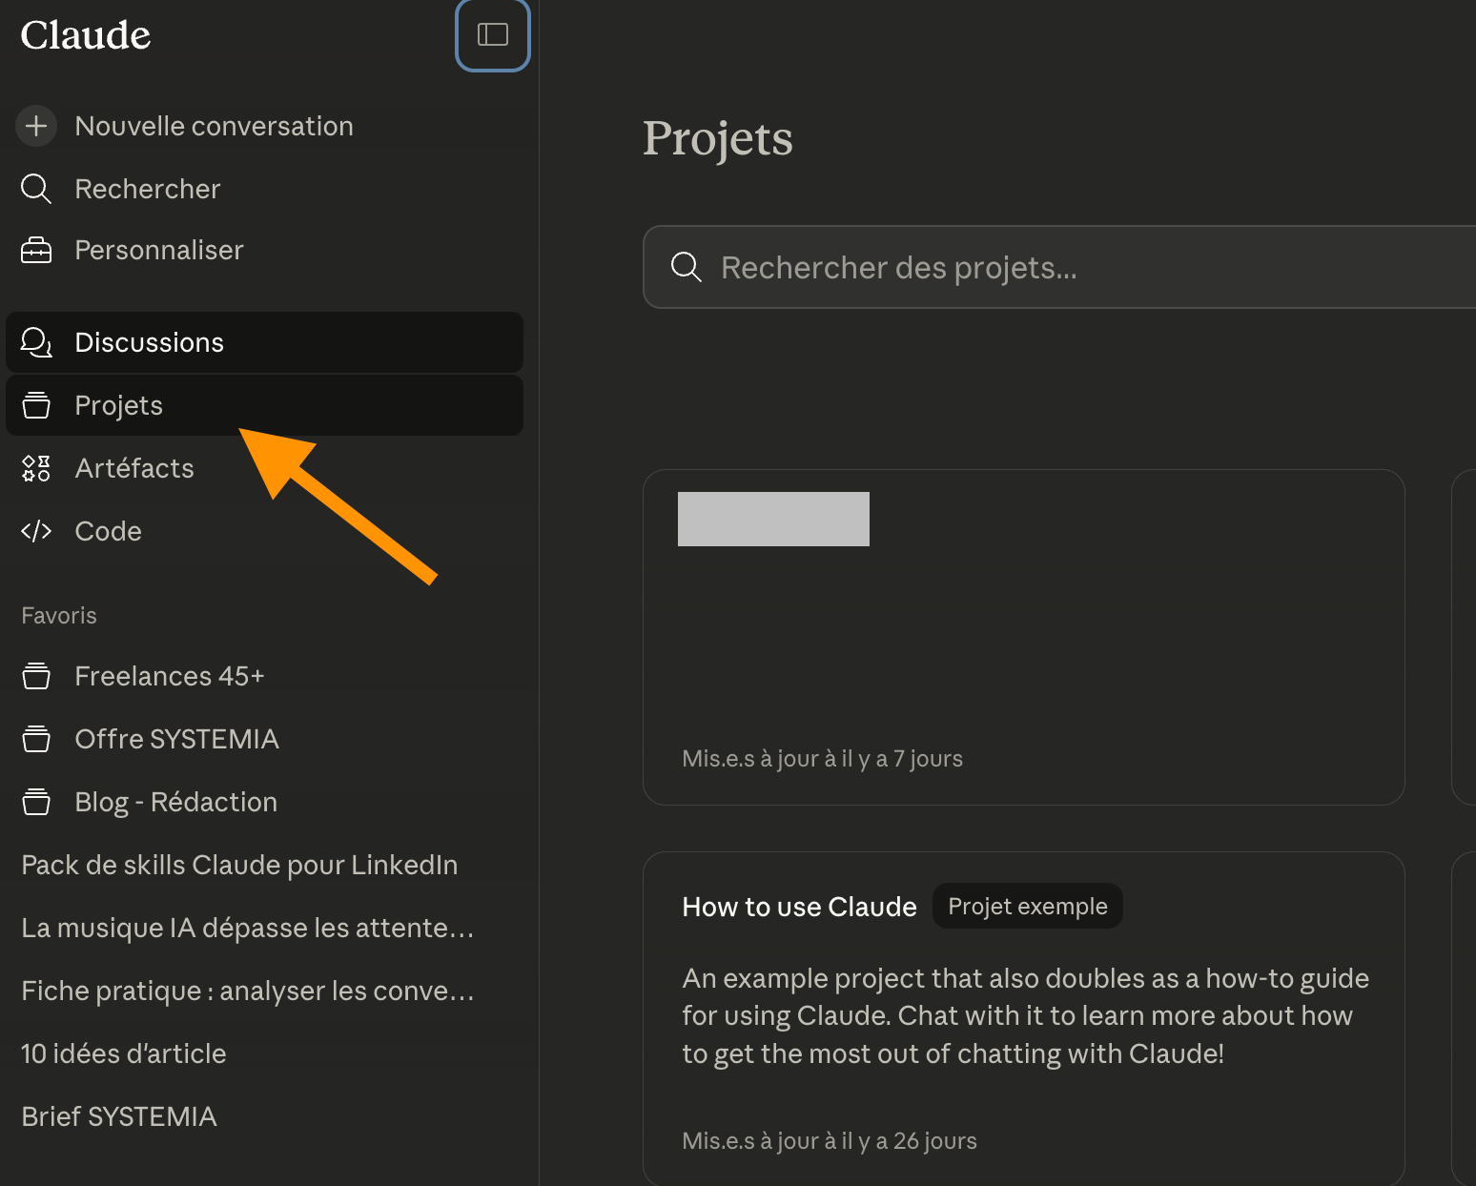Click the Freelances 45+ project icon
Viewport: 1476px width, 1186px height.
pyautogui.click(x=36, y=676)
